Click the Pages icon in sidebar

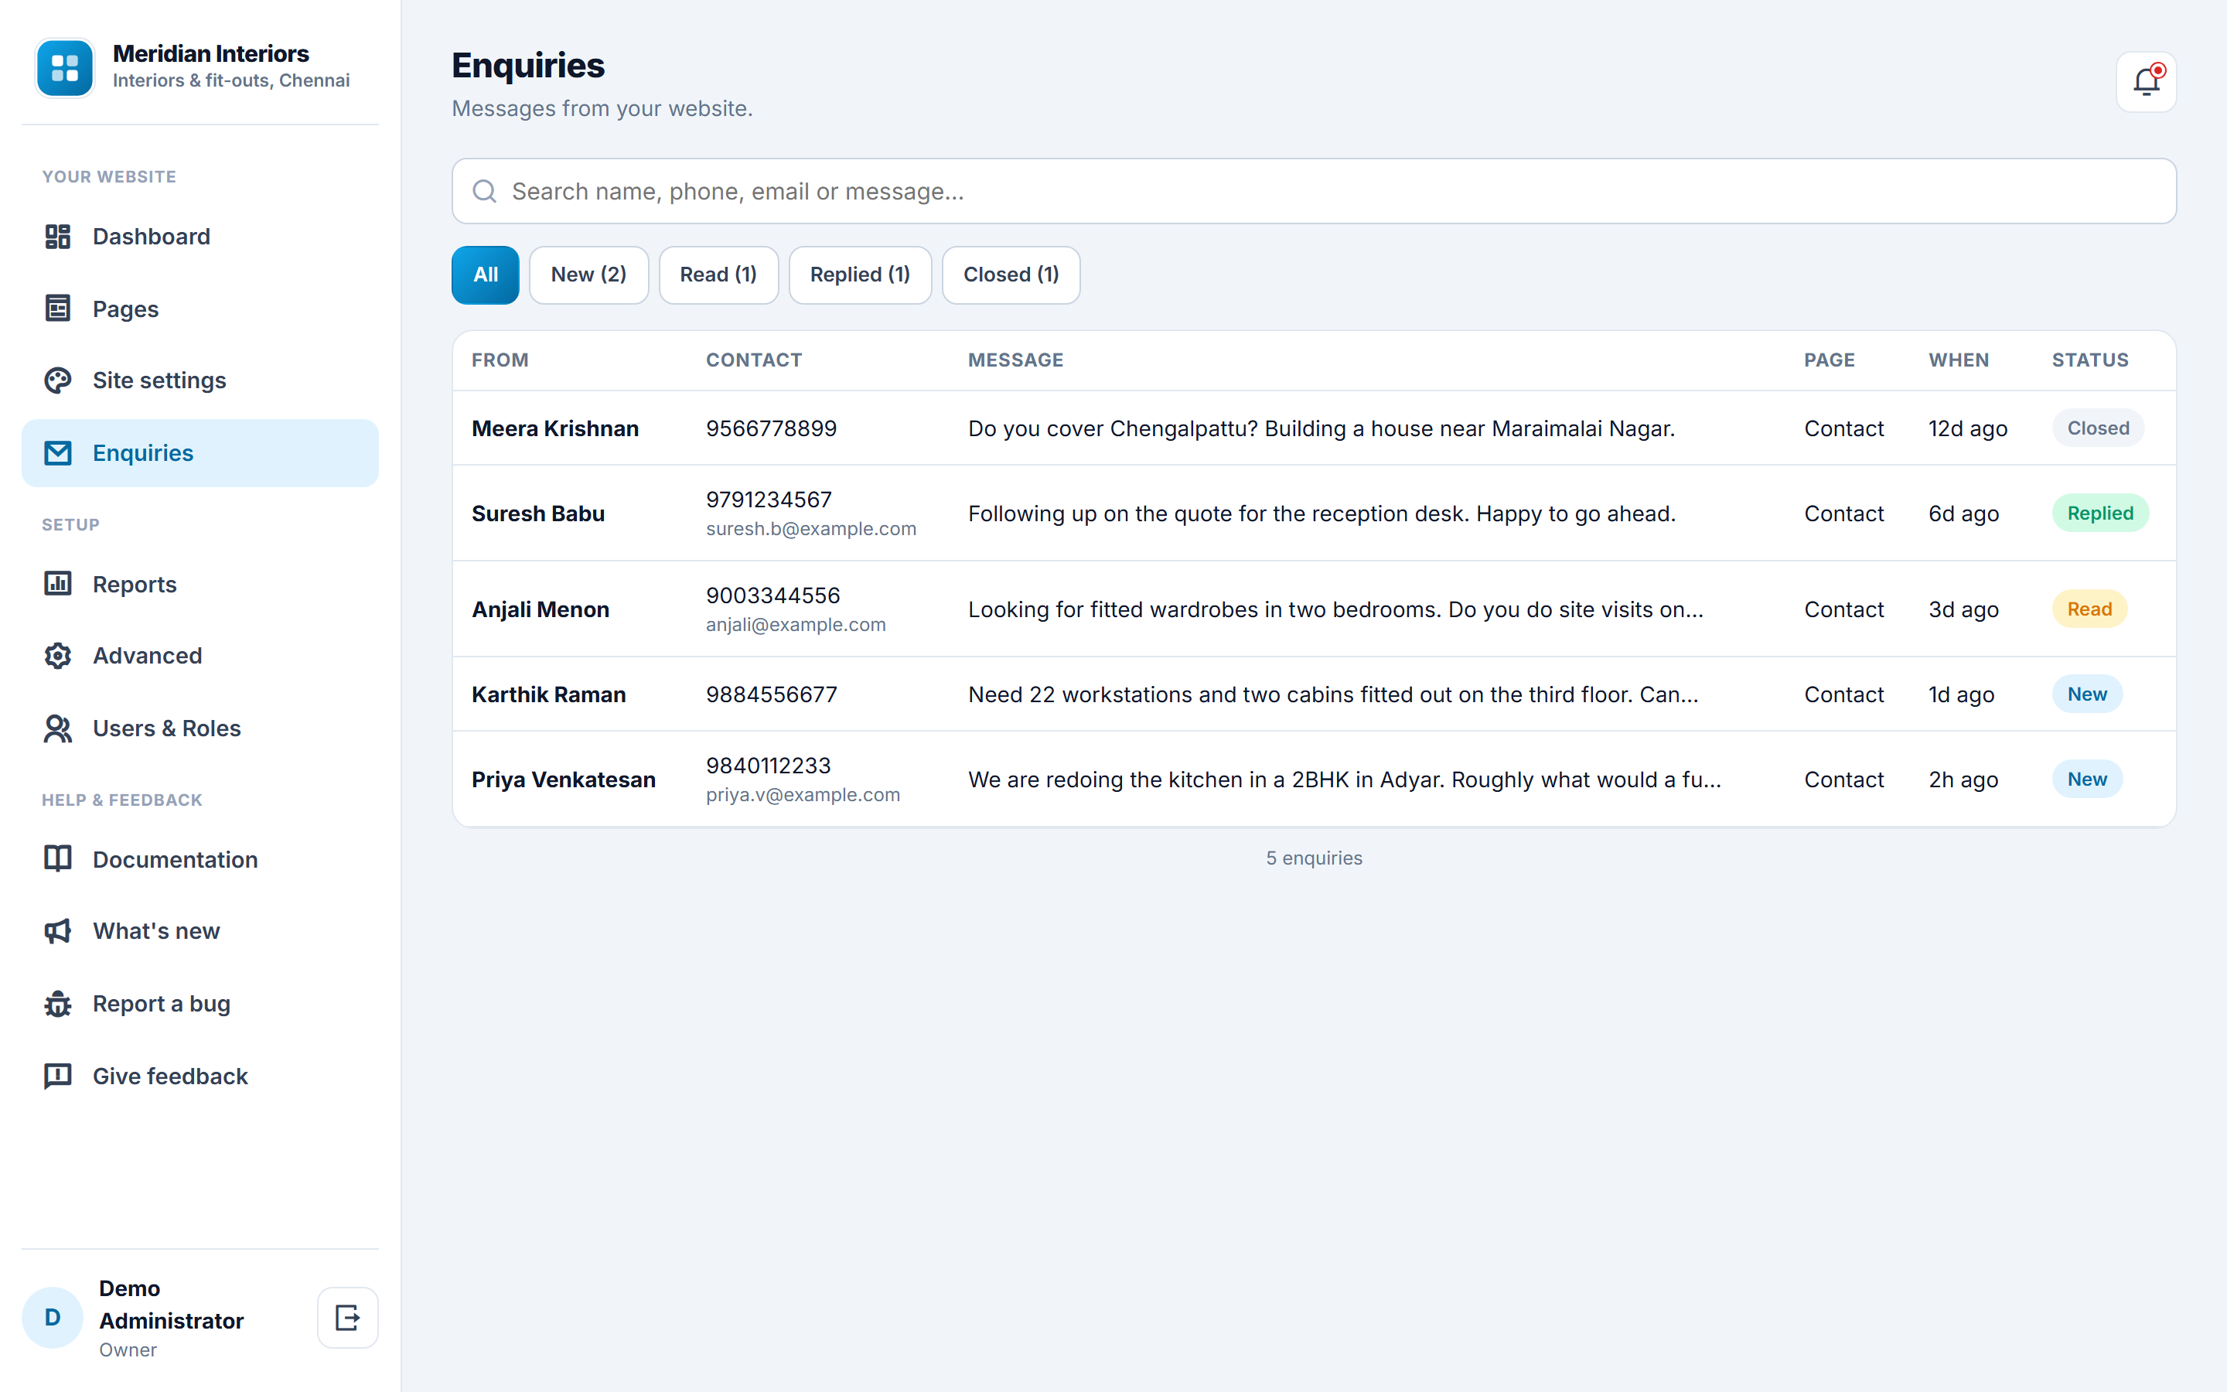58,309
